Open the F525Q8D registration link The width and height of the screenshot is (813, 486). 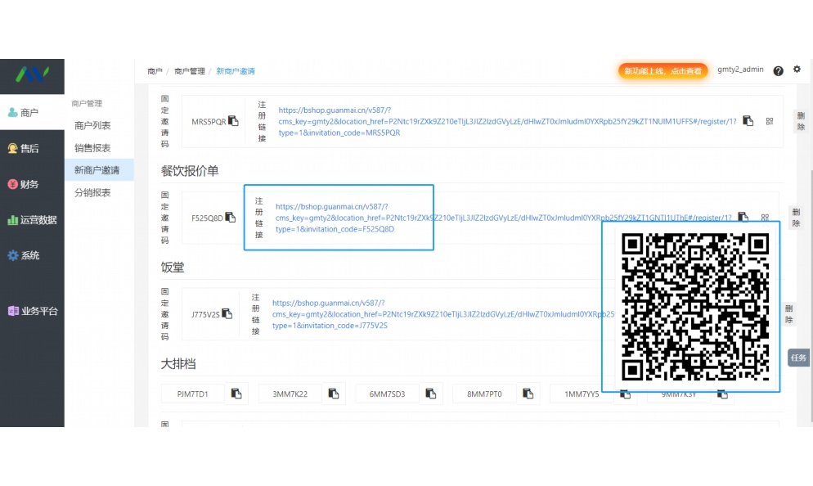[335, 218]
